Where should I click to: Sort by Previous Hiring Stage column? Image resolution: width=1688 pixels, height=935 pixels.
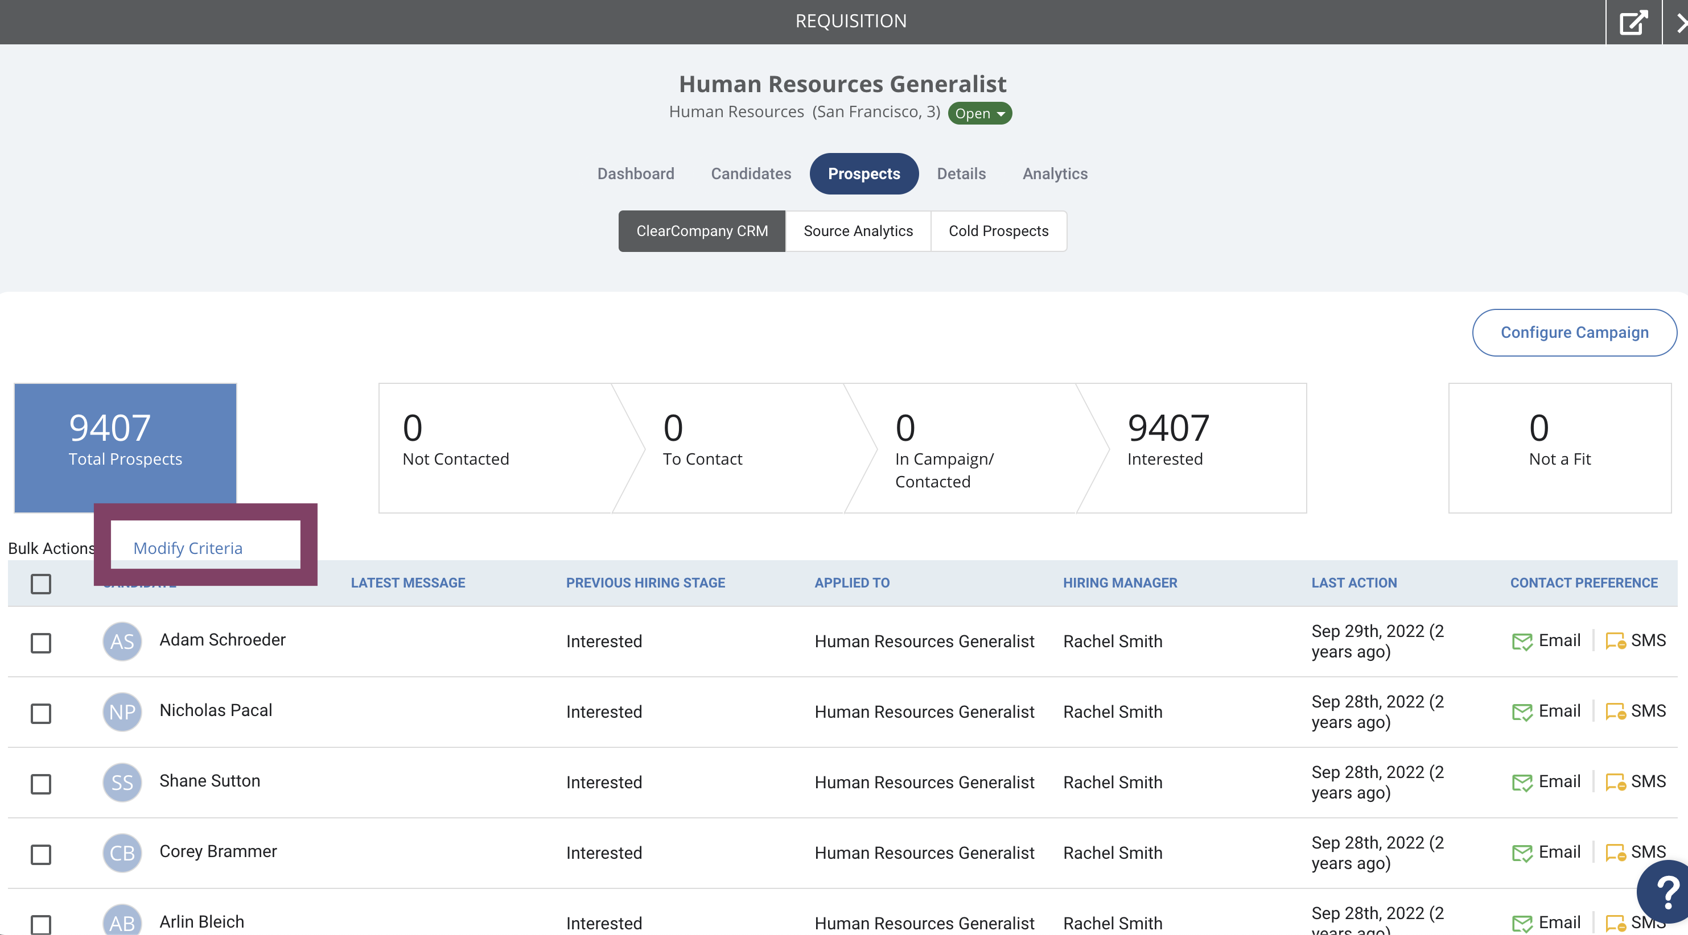645,583
